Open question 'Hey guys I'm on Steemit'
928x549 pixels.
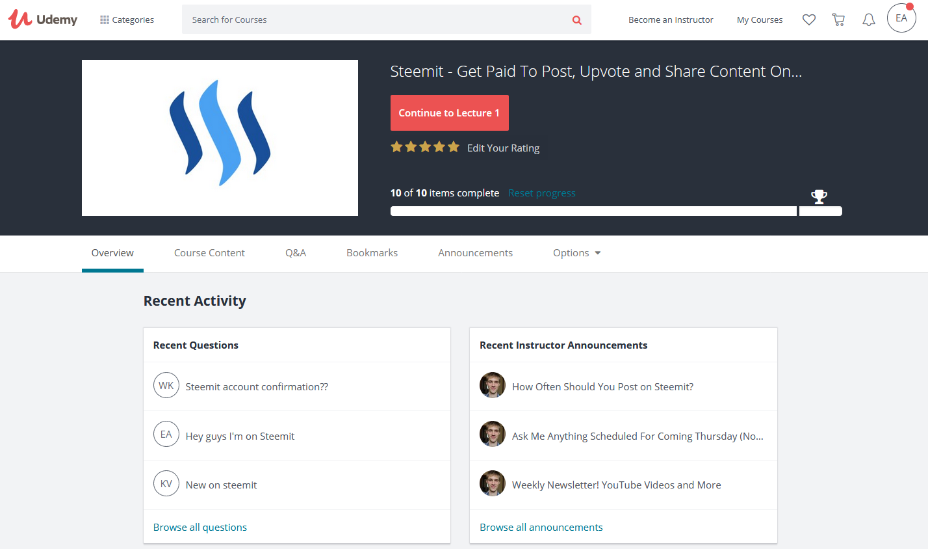[240, 436]
